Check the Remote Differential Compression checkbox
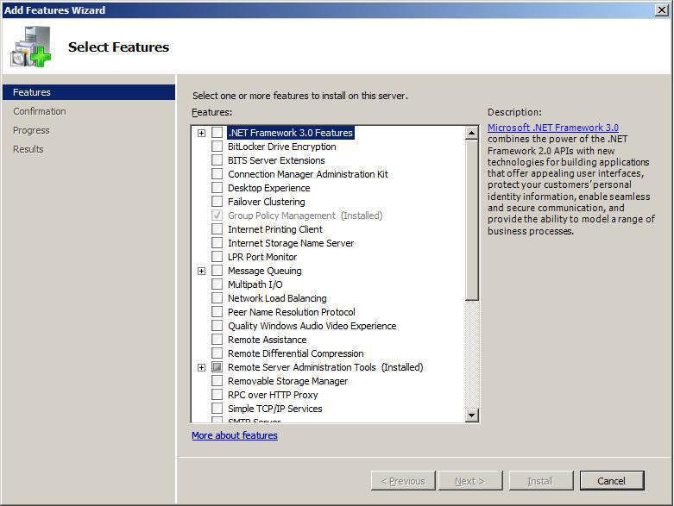 point(217,353)
